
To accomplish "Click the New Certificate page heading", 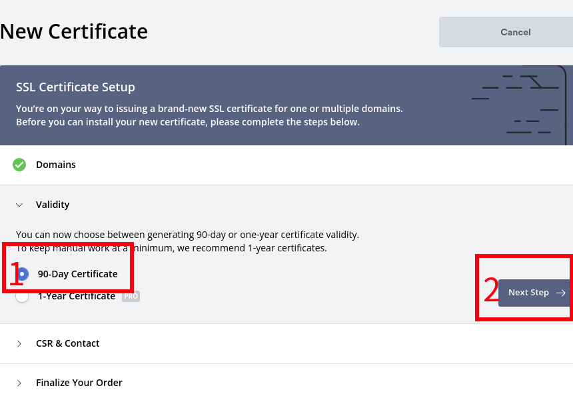I will [74, 31].
